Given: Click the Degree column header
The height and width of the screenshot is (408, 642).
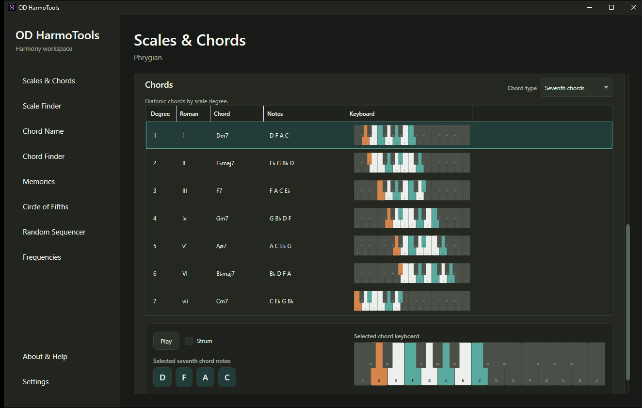Looking at the screenshot, I should [161, 114].
